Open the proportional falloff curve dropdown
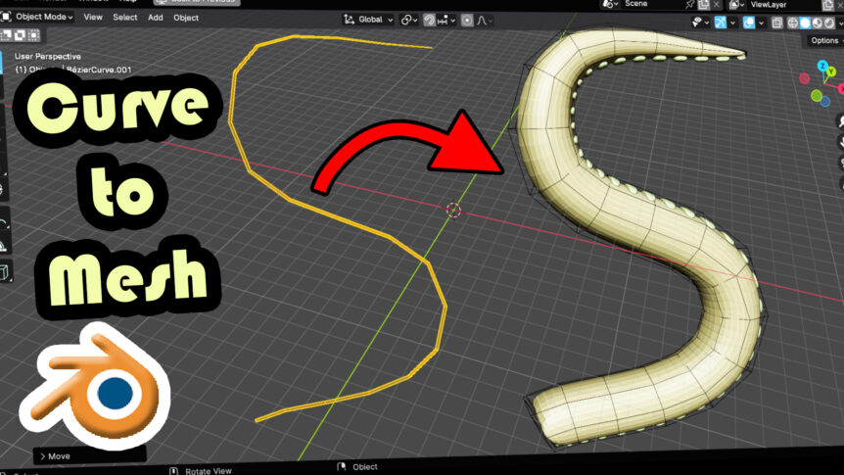The image size is (844, 475). [x=484, y=21]
